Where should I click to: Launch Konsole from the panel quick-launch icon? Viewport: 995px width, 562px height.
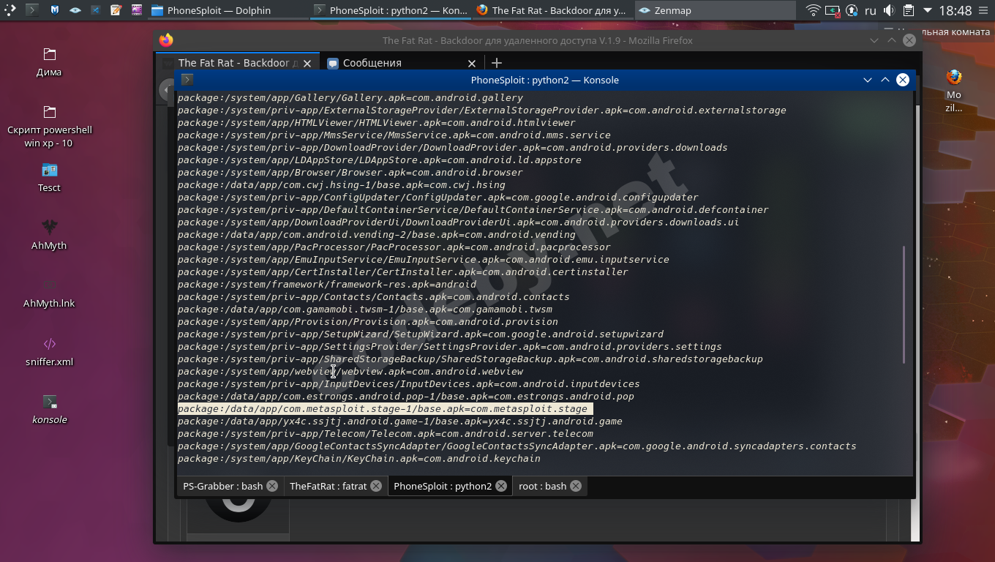click(32, 10)
